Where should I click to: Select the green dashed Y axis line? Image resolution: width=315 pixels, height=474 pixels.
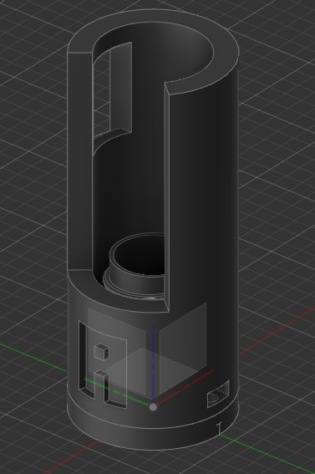(x=116, y=392)
